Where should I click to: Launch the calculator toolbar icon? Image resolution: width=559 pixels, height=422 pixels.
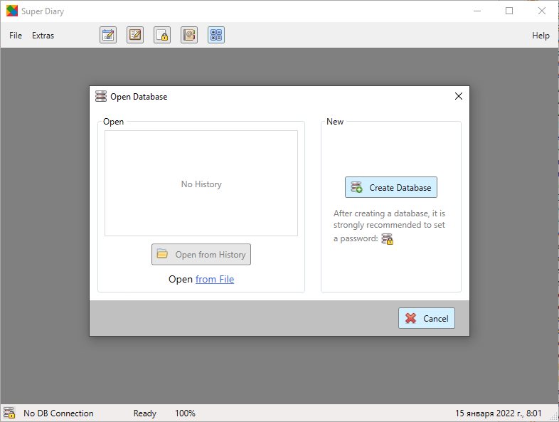point(216,35)
